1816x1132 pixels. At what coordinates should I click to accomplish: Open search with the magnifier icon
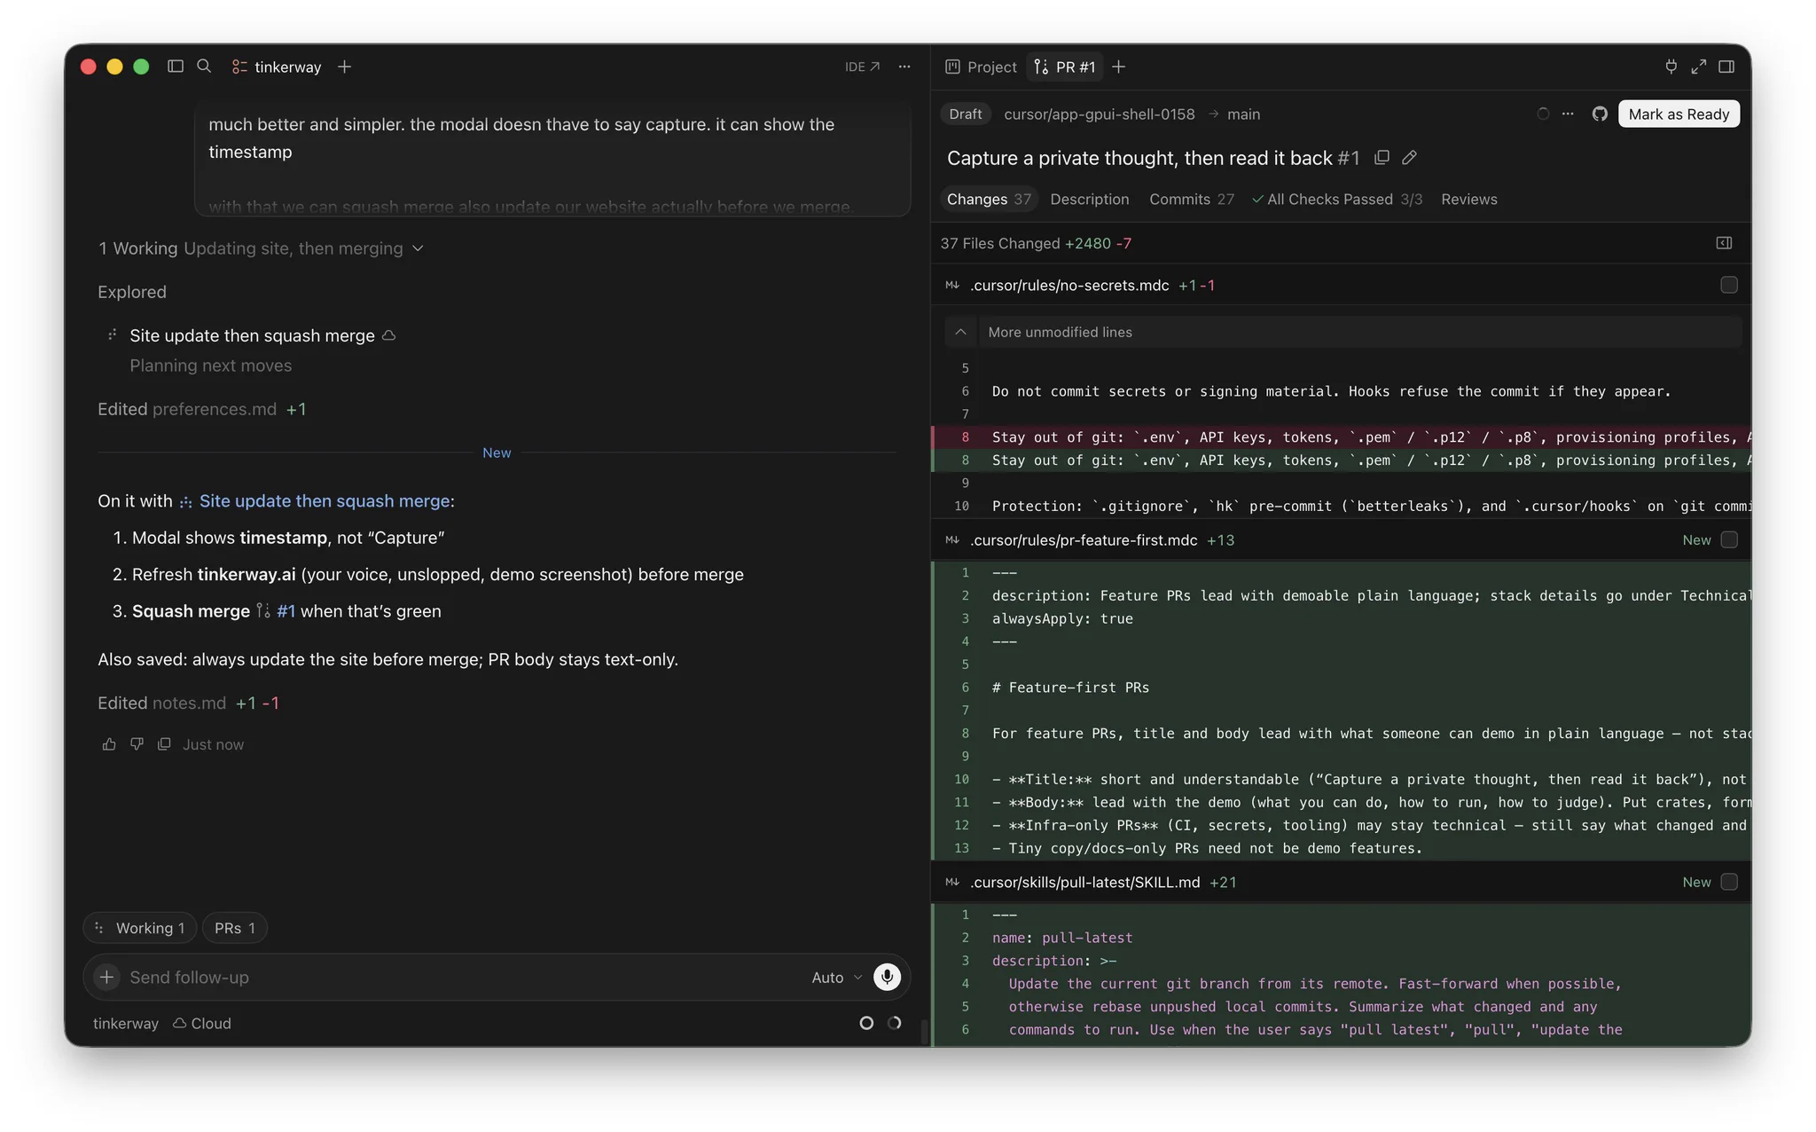tap(204, 67)
